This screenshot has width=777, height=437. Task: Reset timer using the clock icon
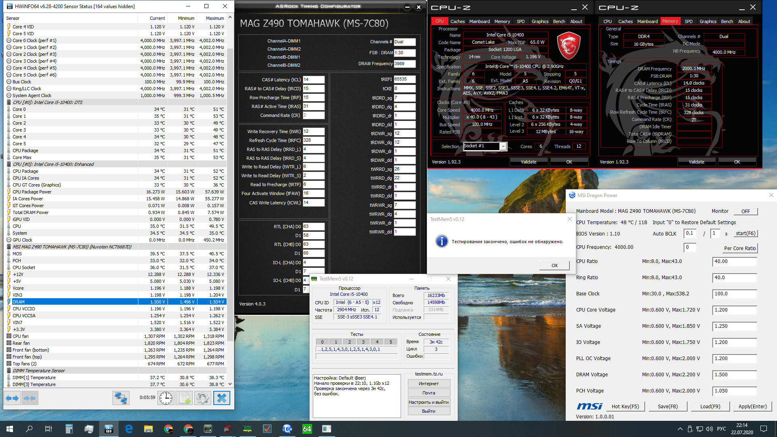tap(166, 398)
